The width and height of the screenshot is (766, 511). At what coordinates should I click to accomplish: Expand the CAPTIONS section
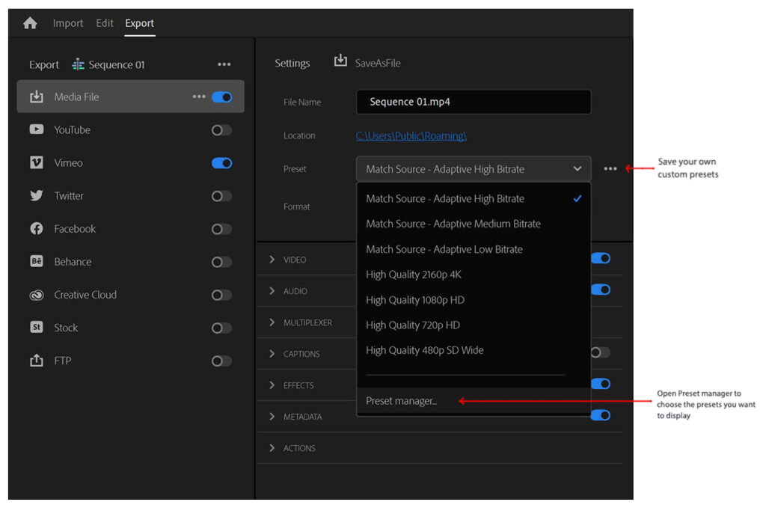click(272, 354)
